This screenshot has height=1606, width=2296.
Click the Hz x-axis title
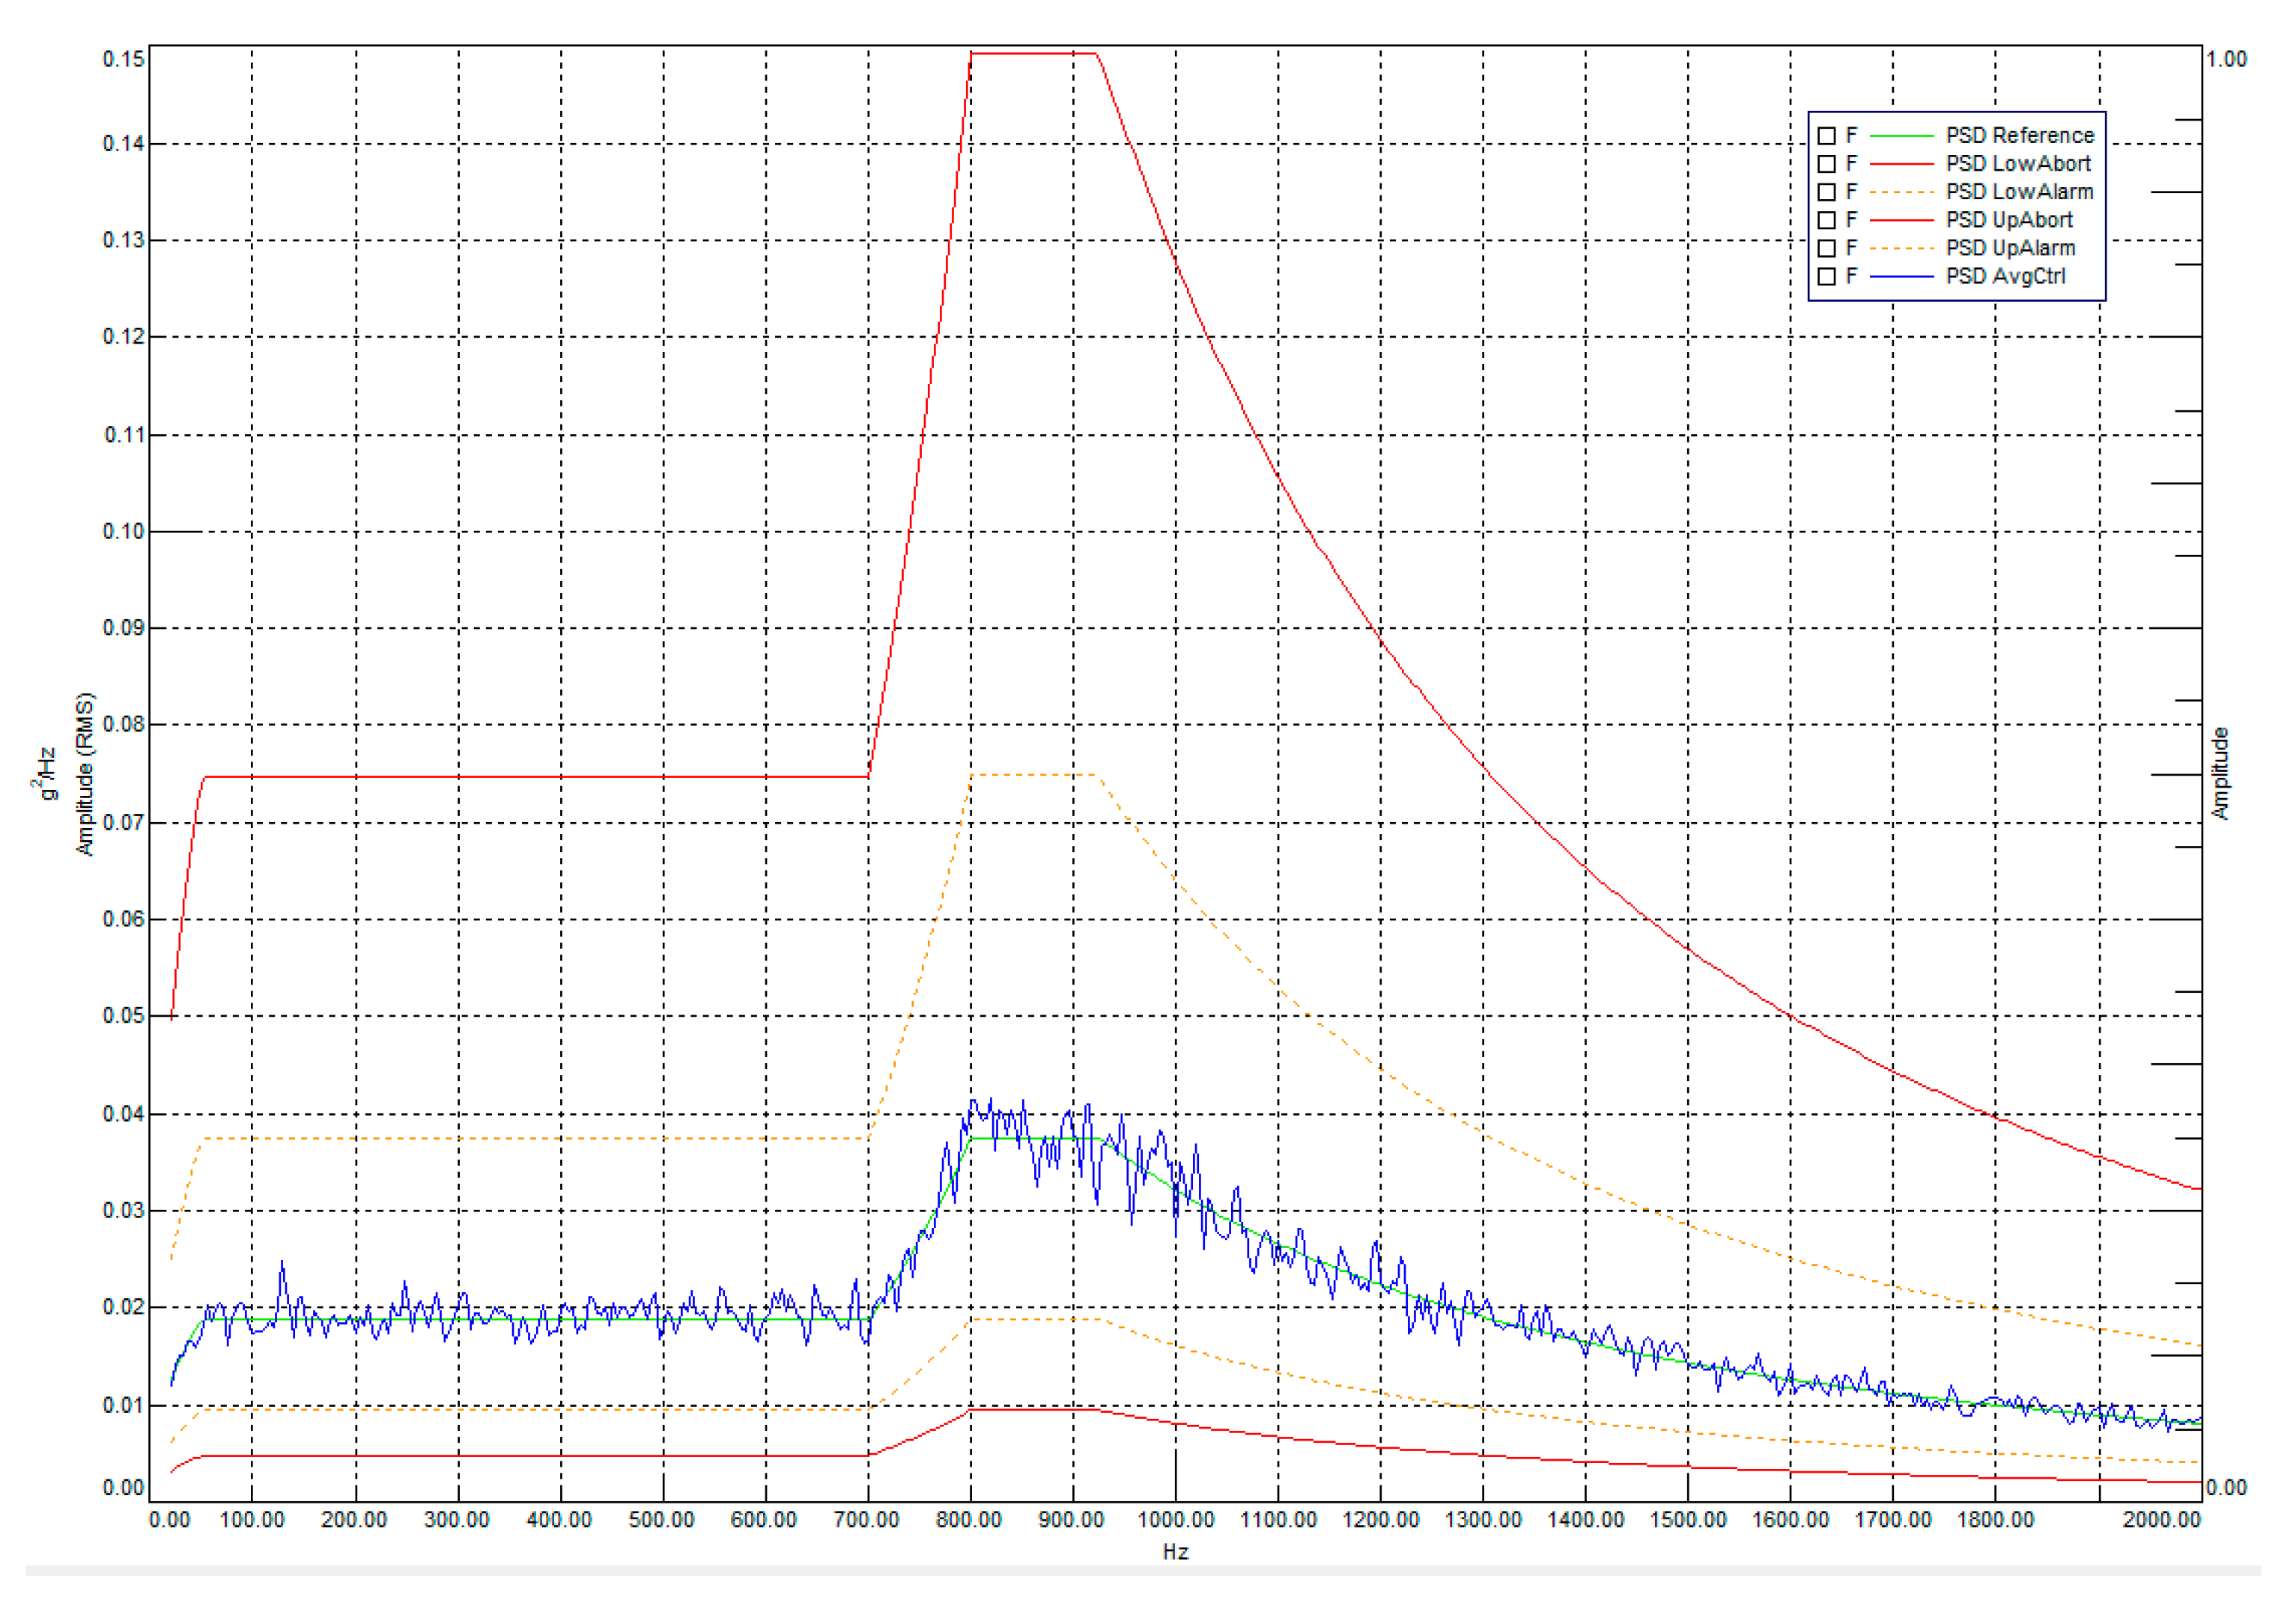click(1175, 1551)
